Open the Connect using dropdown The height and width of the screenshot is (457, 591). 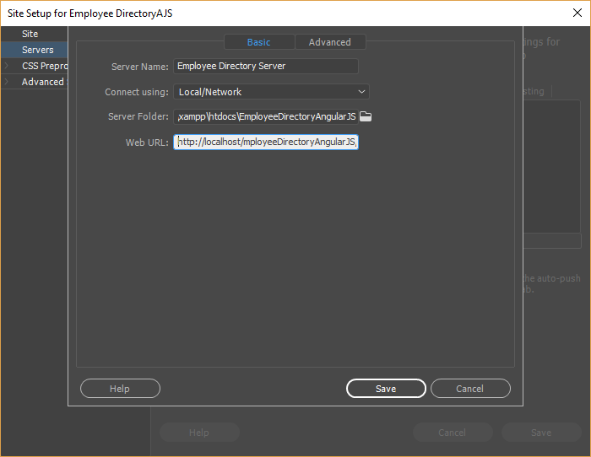coord(271,92)
